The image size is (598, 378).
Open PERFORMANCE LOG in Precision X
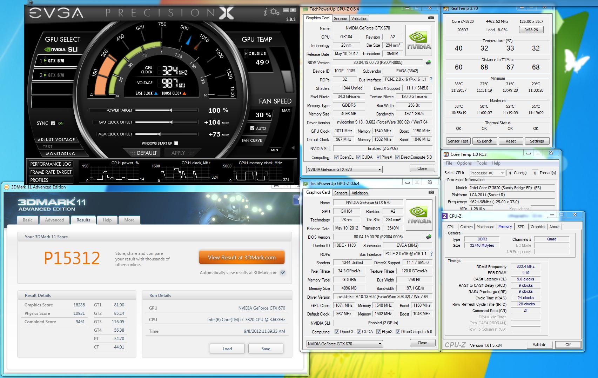point(51,164)
